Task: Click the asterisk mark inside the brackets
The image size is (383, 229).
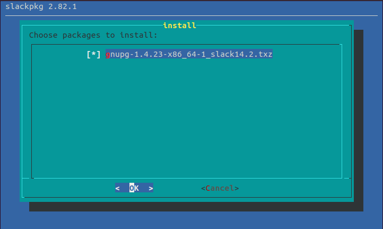Action: pyautogui.click(x=93, y=54)
